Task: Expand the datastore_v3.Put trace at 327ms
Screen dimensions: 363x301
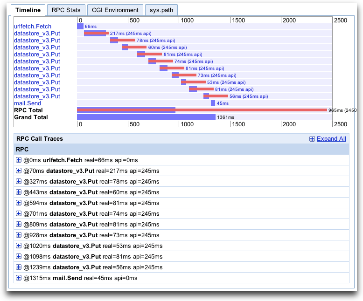Action: click(x=19, y=181)
